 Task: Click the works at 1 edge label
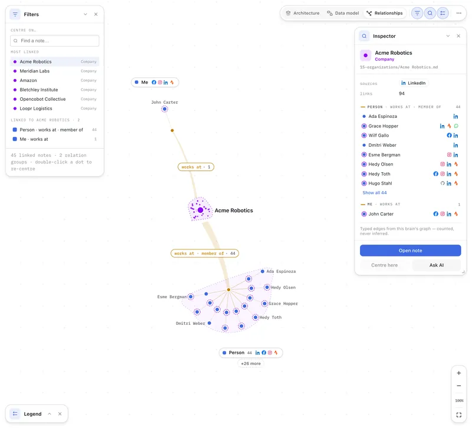tap(196, 167)
